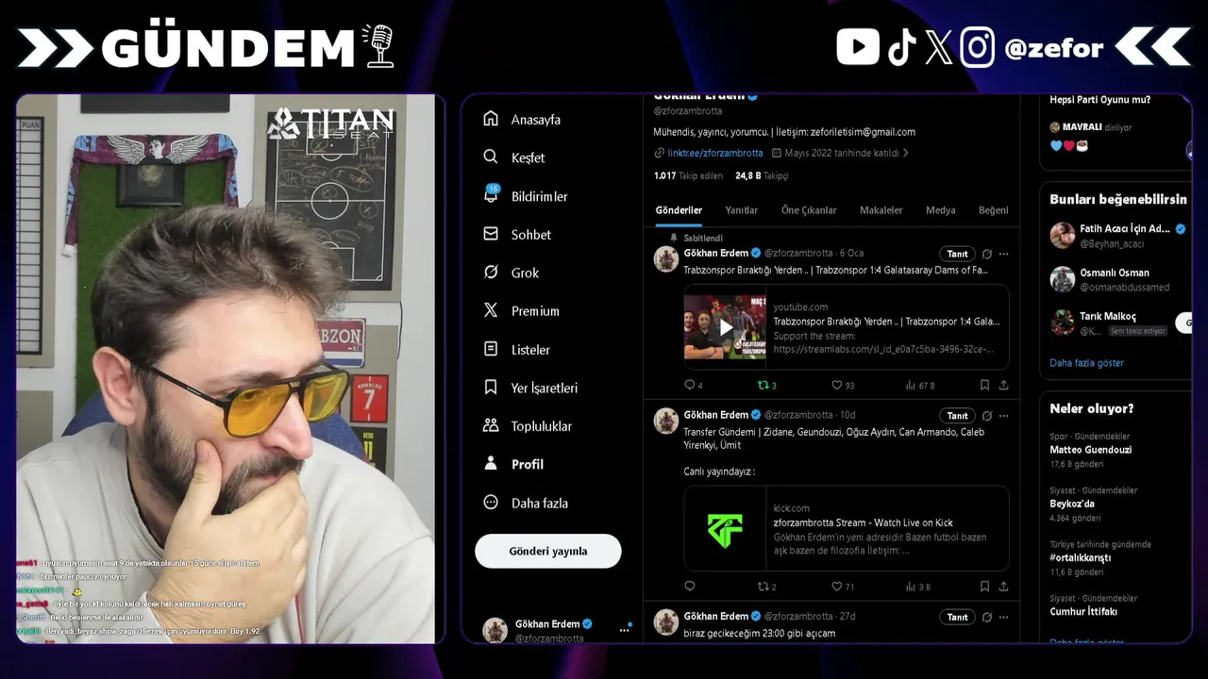Open Daha fazla menu in sidebar
This screenshot has width=1208, height=679.
[526, 503]
